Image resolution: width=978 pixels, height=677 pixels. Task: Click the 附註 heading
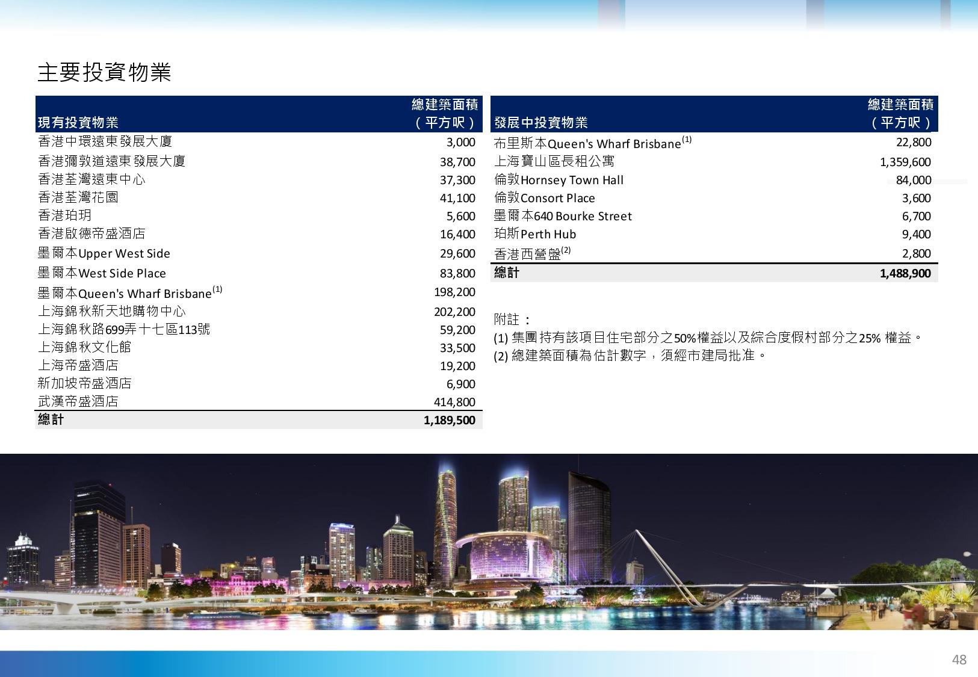pyautogui.click(x=512, y=319)
